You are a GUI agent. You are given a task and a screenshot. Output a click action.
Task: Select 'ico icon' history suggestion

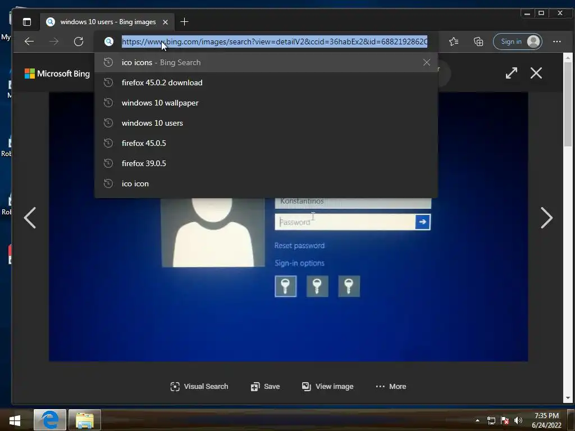(266, 184)
